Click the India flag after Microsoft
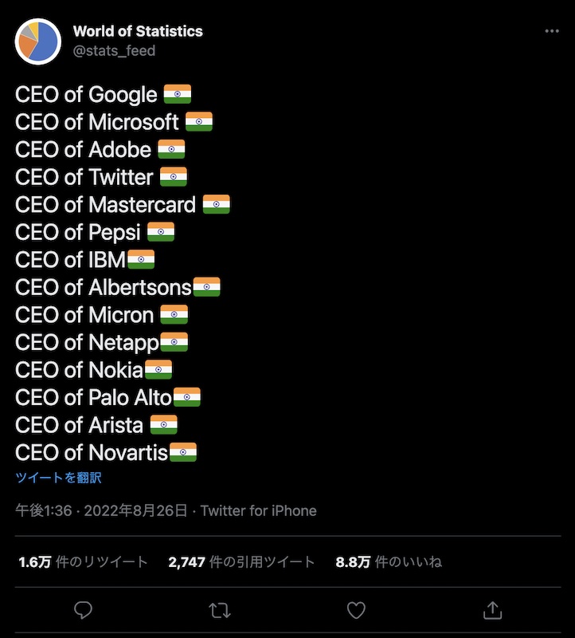The image size is (575, 638). coord(199,122)
